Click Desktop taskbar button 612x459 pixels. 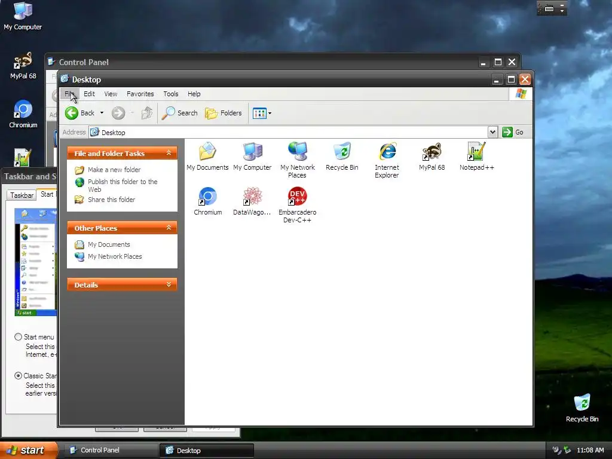click(x=206, y=451)
